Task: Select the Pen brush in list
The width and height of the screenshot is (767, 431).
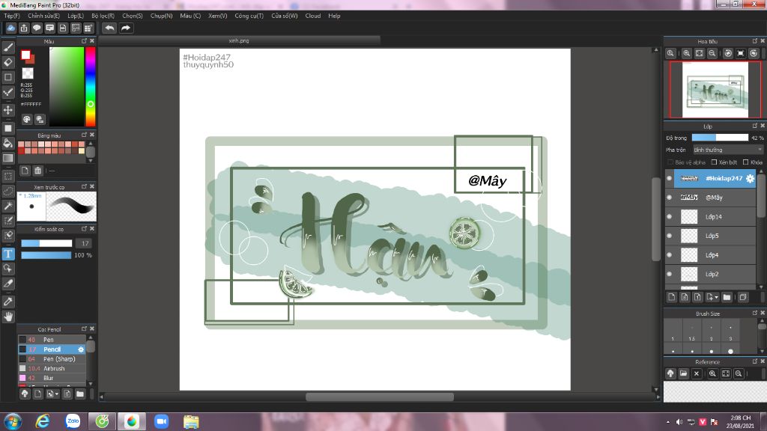Action: pyautogui.click(x=52, y=340)
